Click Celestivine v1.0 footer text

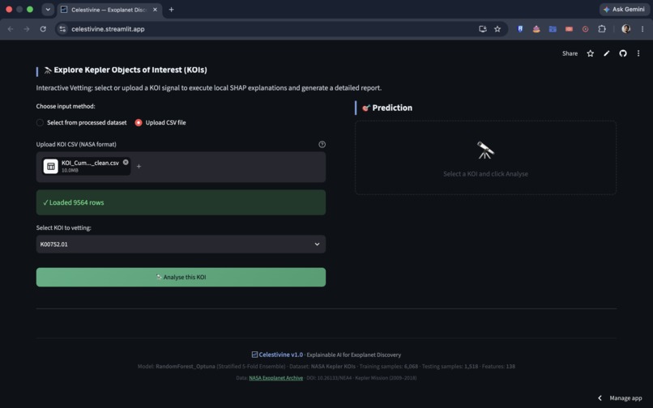point(280,355)
